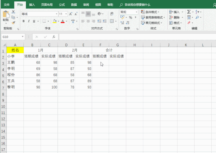Apply comma style number format

coord(136,17)
